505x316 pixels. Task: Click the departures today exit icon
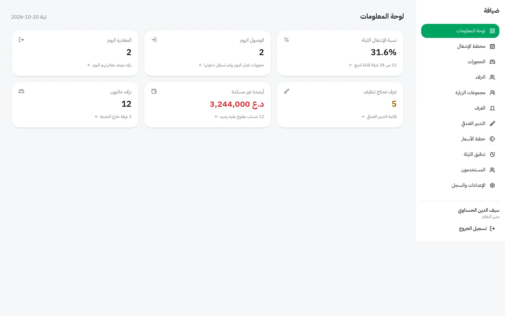click(x=21, y=40)
